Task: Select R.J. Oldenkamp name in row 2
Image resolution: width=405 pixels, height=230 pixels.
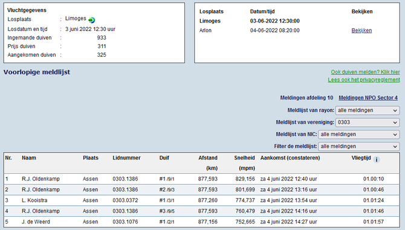Action: coord(41,190)
